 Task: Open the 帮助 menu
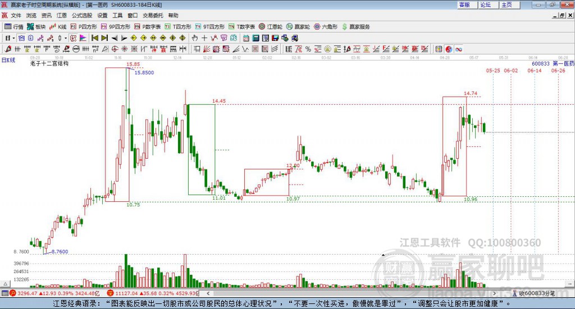[x=173, y=15]
